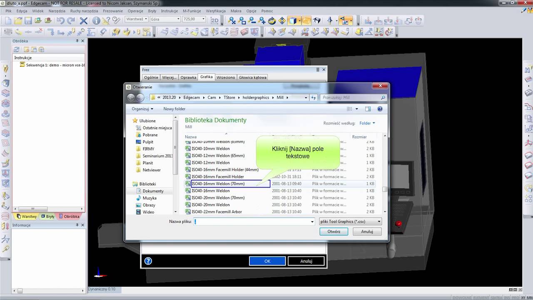533x300 pixels.
Task: Click the help question mark in Frez dialog
Action: (x=148, y=261)
